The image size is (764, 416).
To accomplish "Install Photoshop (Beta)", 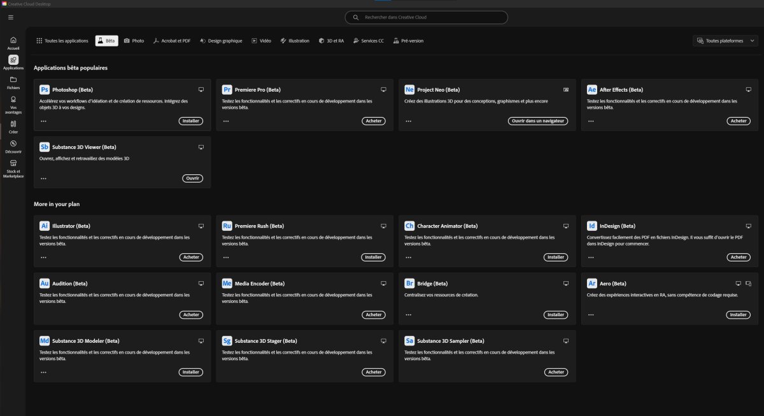I will coord(190,121).
